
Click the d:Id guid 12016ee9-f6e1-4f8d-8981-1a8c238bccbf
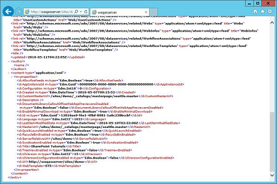96,115
